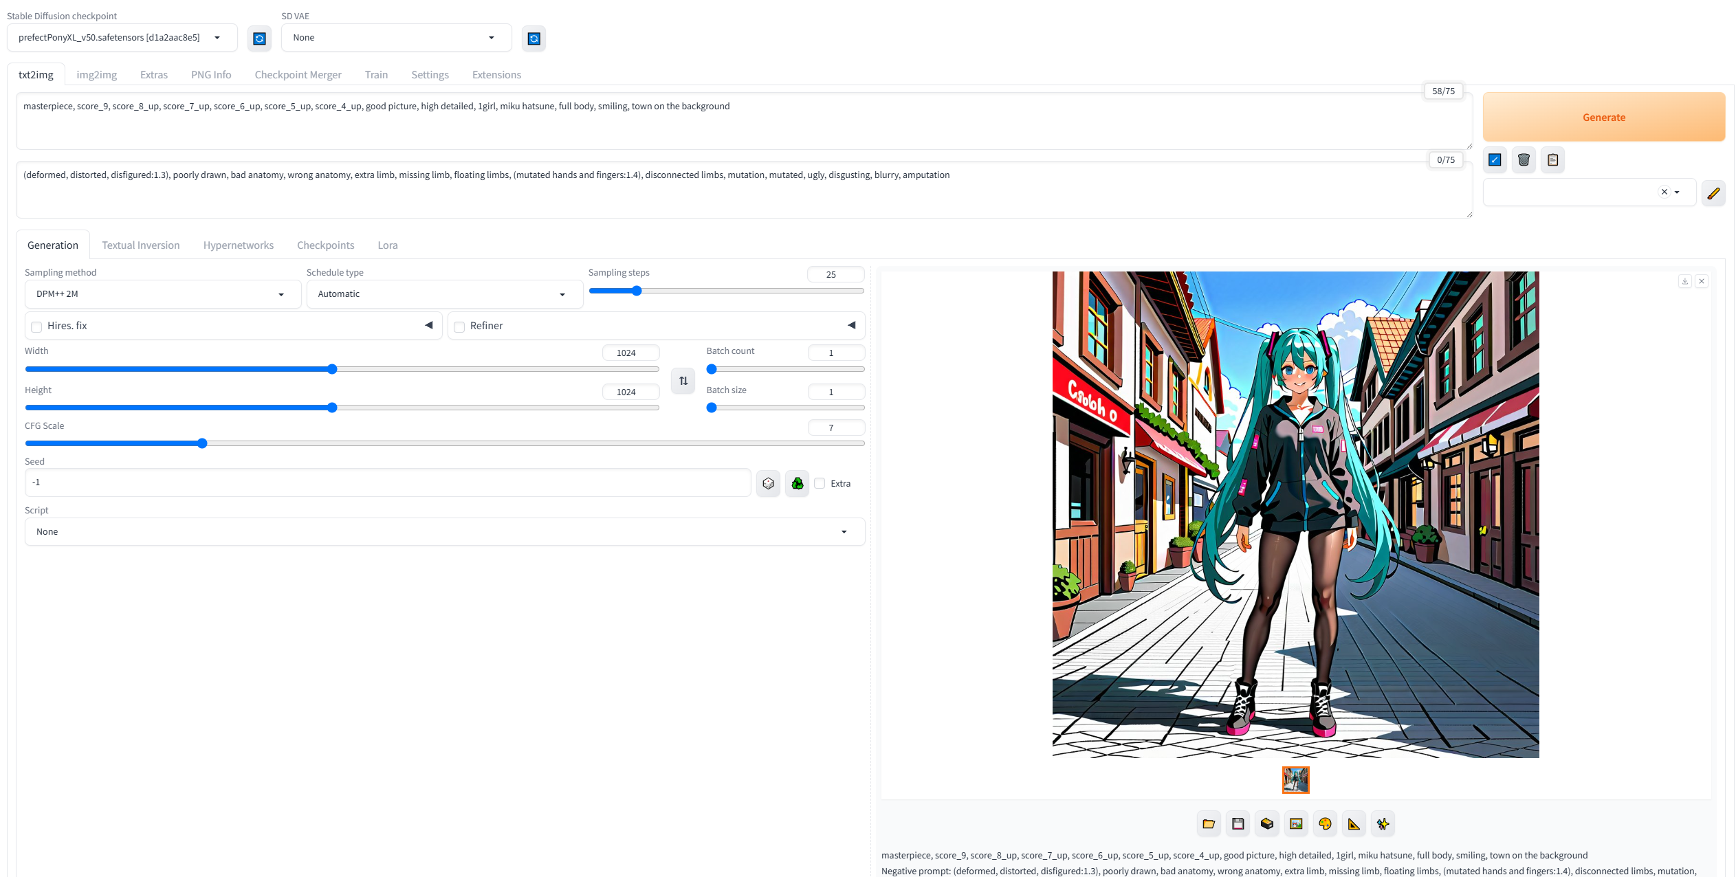The height and width of the screenshot is (877, 1736).
Task: Click into the positive prompt text box
Action: tap(744, 122)
